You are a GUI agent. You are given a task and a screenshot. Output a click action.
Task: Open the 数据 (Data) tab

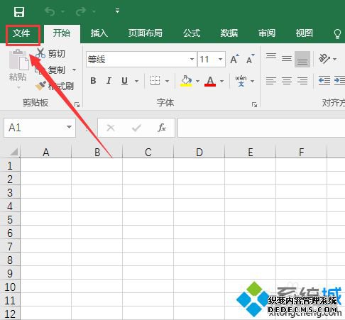[229, 33]
